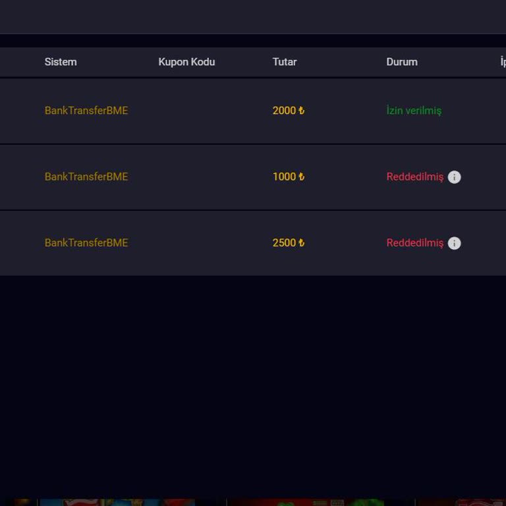Click empty Kupon Kodu cell in 2000 ₺ row

(186, 111)
